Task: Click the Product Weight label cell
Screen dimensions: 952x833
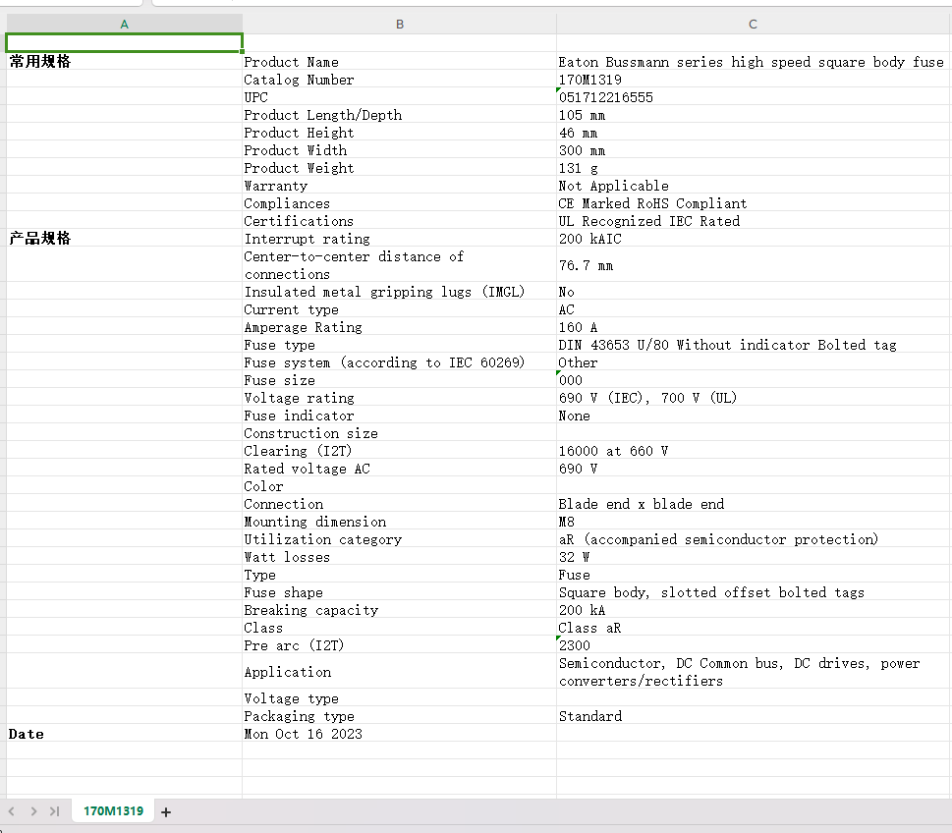Action: [x=400, y=168]
